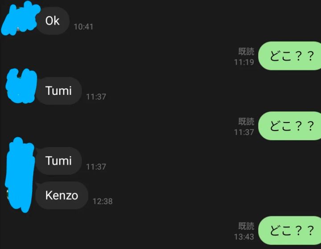The height and width of the screenshot is (249, 321).
Task: Click the 10:41 timestamp next to "Ok"
Action: point(83,27)
